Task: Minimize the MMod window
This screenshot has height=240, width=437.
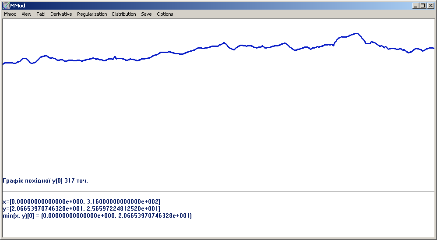Action: pos(416,6)
